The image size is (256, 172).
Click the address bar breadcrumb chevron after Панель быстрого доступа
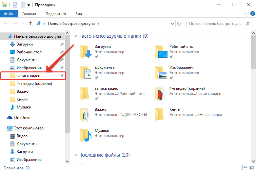pyautogui.click(x=98, y=24)
